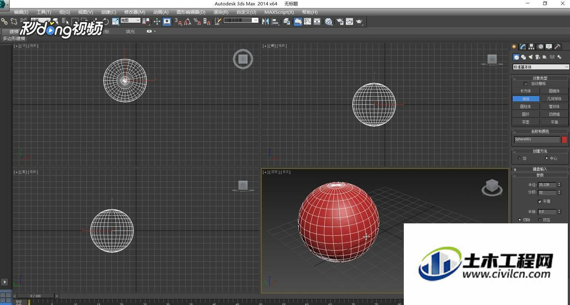Select the 切除 radio option

coord(520,220)
